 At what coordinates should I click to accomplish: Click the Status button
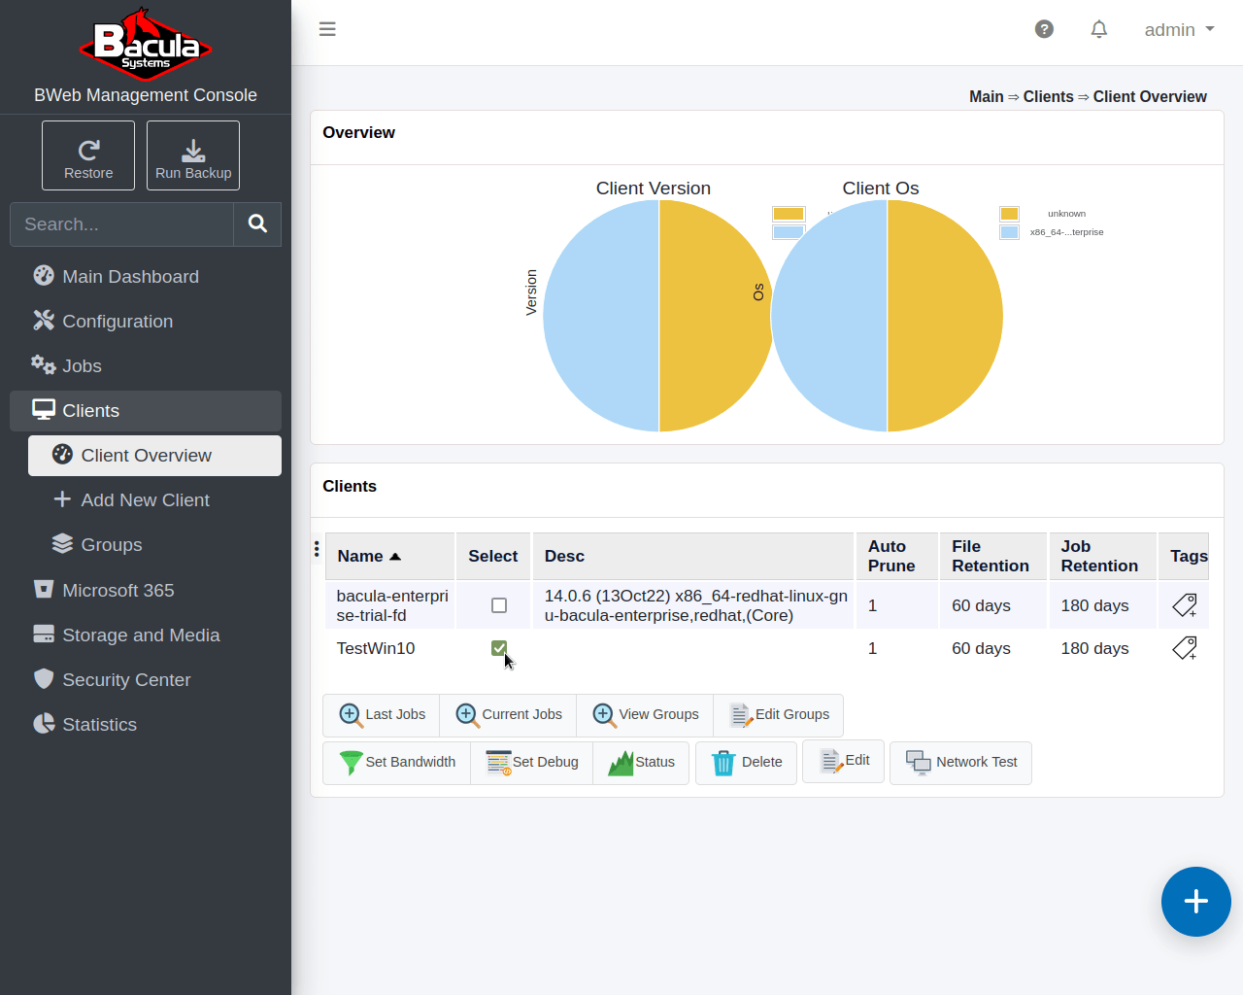(x=642, y=763)
